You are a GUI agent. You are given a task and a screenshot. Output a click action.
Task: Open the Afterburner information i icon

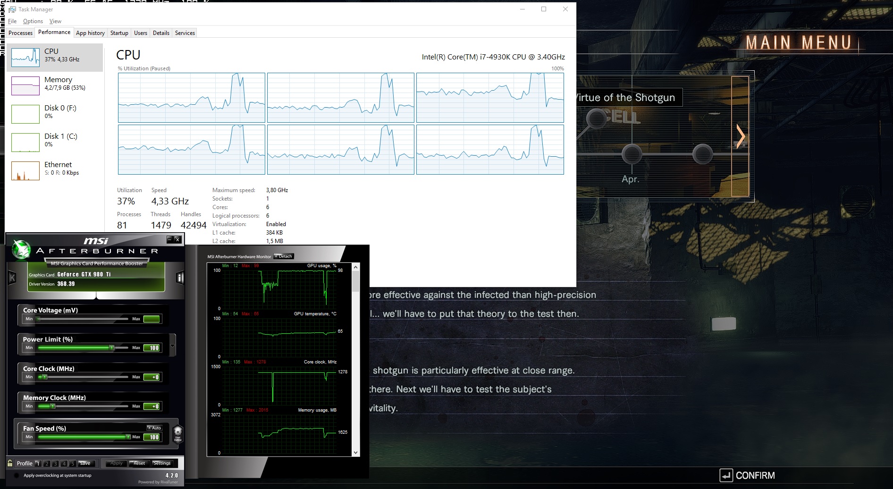[180, 278]
